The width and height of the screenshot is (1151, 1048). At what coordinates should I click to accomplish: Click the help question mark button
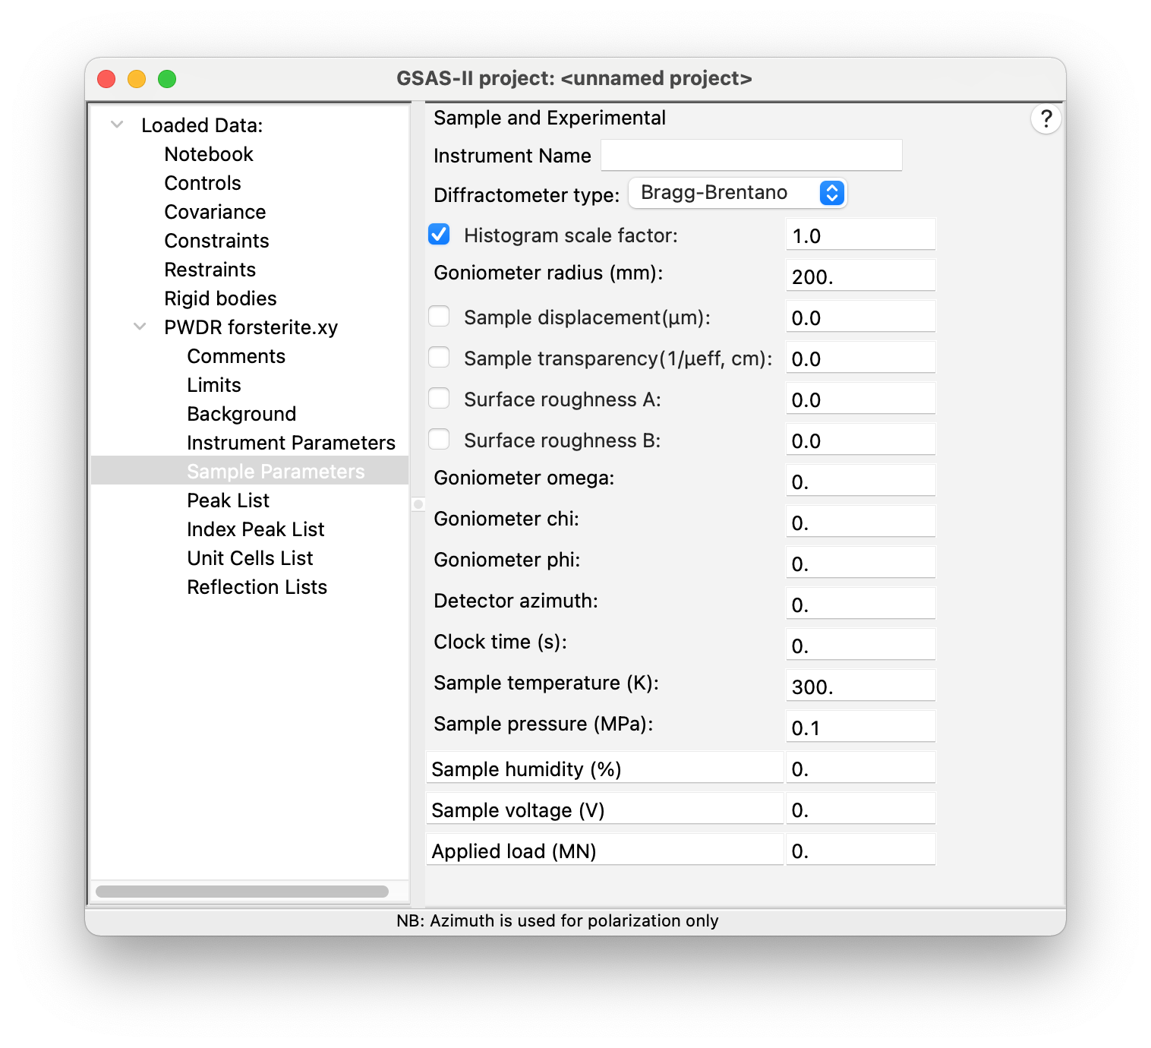click(x=1045, y=118)
